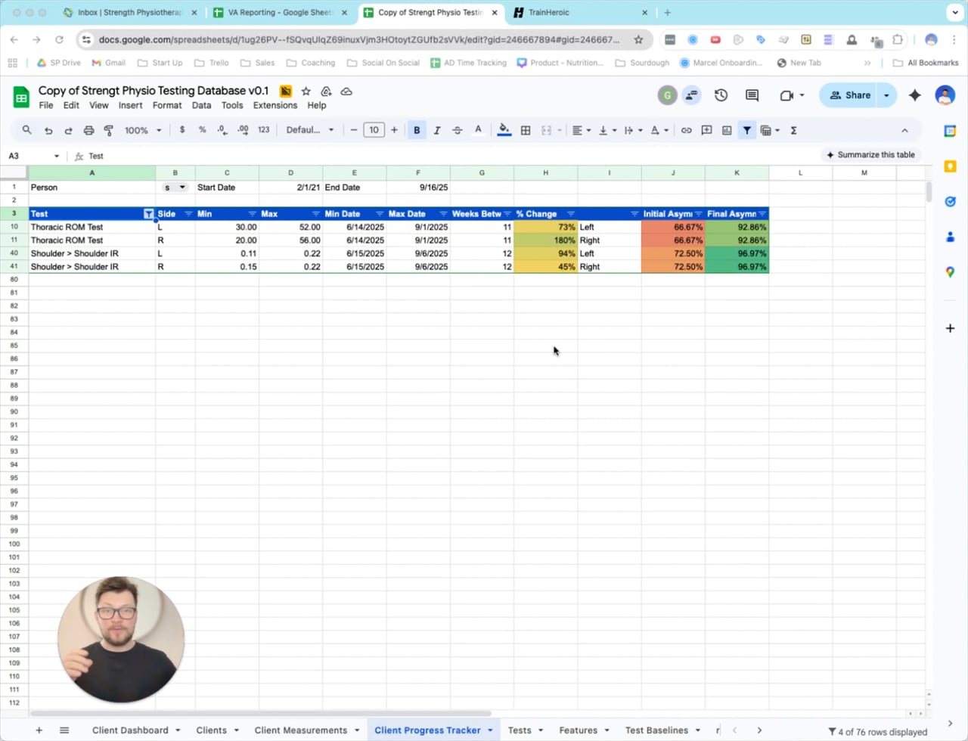This screenshot has width=968, height=741.
Task: Insert link icon in toolbar
Action: [x=686, y=130]
